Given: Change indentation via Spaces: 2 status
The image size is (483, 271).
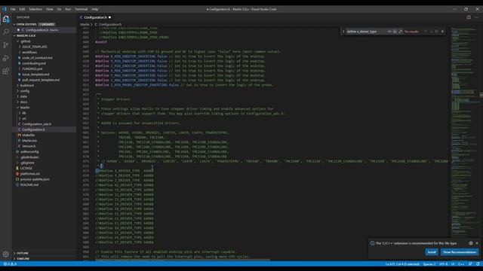Looking at the screenshot, I should [429, 264].
